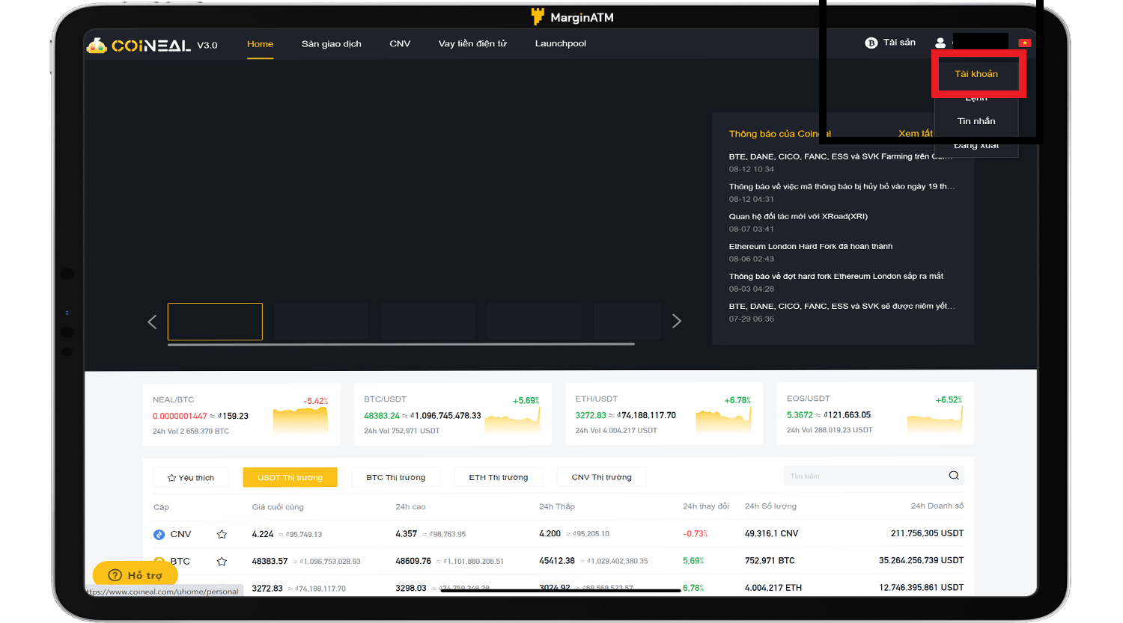Select Tin nhắn in account dropdown
The height and width of the screenshot is (623, 1123).
(976, 121)
